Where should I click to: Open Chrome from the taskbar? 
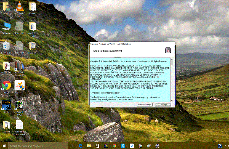click(115, 146)
